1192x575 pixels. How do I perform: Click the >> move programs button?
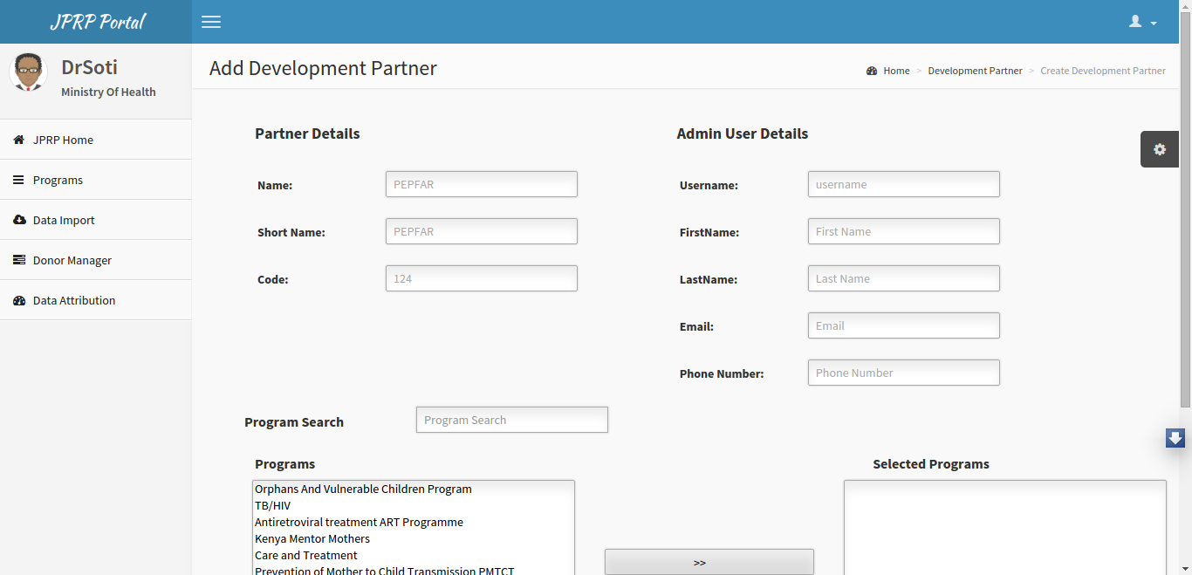[x=709, y=562]
